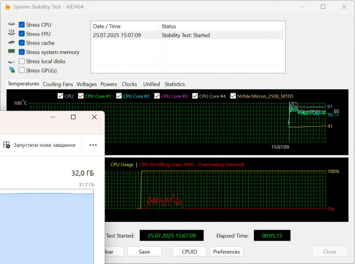The image size is (355, 264).
Task: Open the CPUID button
Action: pyautogui.click(x=189, y=252)
